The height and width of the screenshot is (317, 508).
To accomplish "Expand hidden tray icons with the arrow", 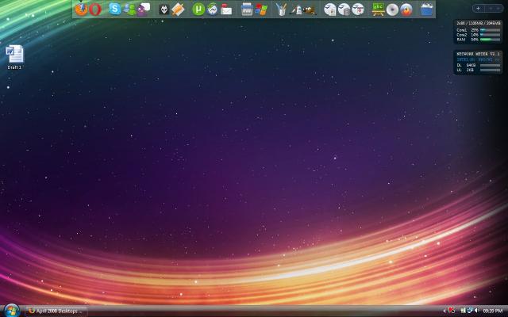I will (x=444, y=311).
